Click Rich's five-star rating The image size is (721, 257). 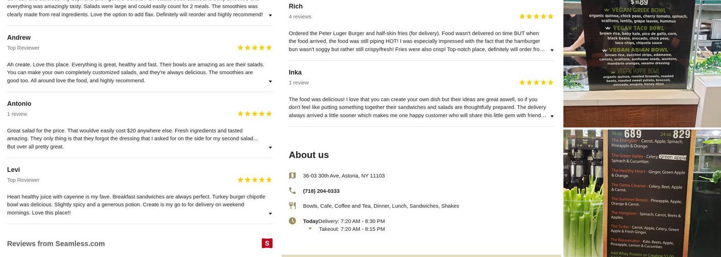point(536,16)
